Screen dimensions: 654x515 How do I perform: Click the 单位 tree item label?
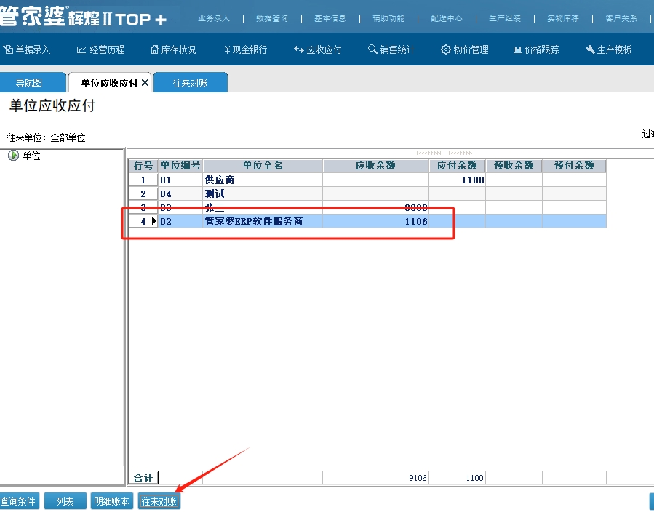pos(32,156)
